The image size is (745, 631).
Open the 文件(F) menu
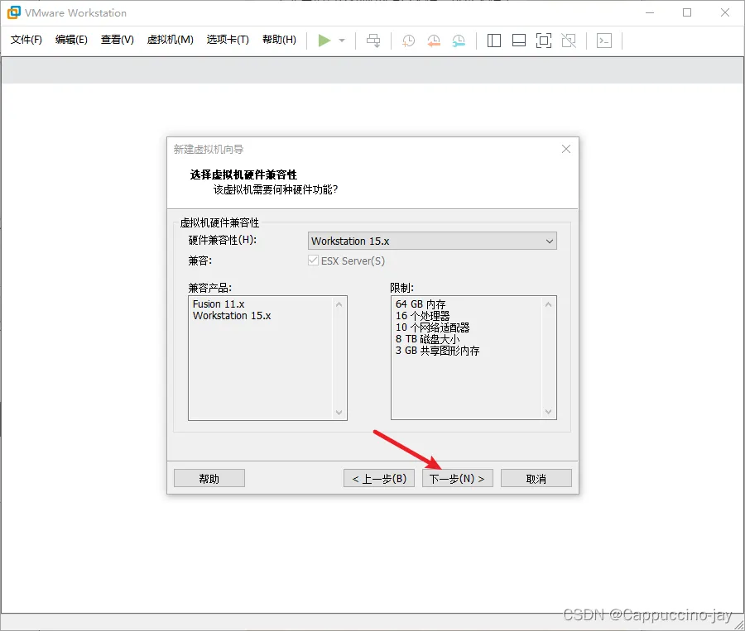pyautogui.click(x=26, y=40)
